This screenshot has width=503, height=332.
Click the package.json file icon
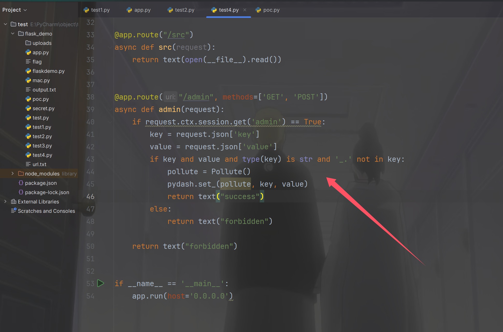(x=21, y=183)
